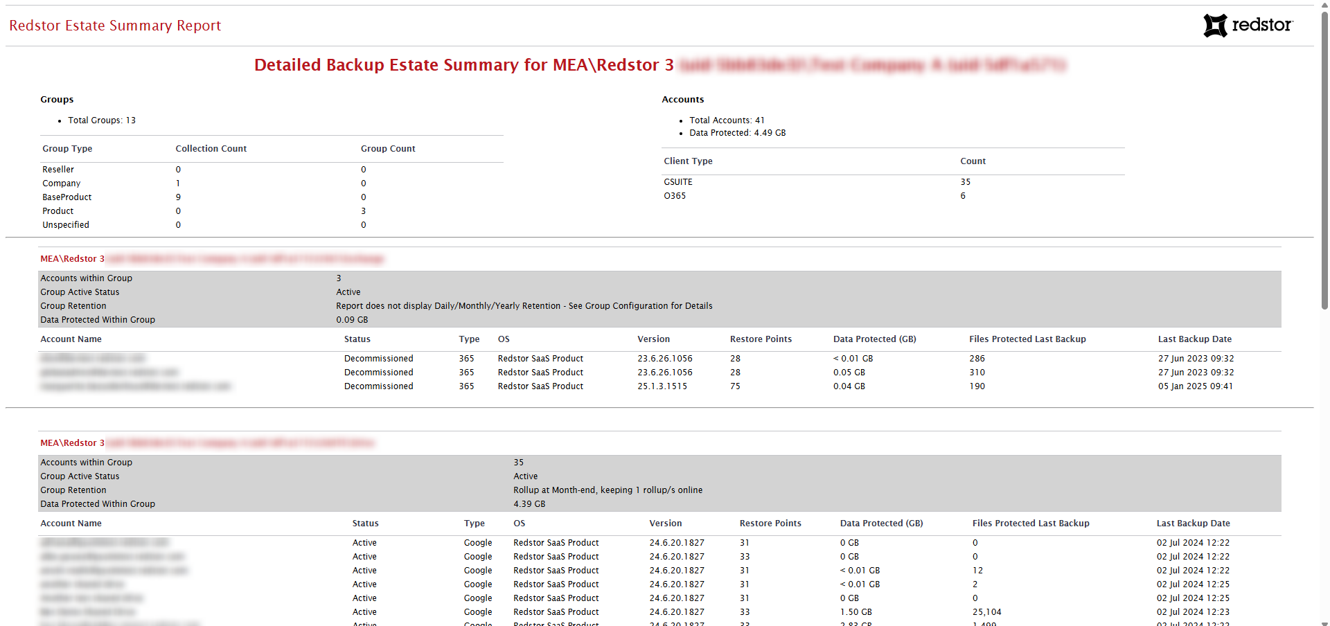Click the '05 Jan 2025 09:41' backup date
This screenshot has height=626, width=1330.
[x=1195, y=386]
